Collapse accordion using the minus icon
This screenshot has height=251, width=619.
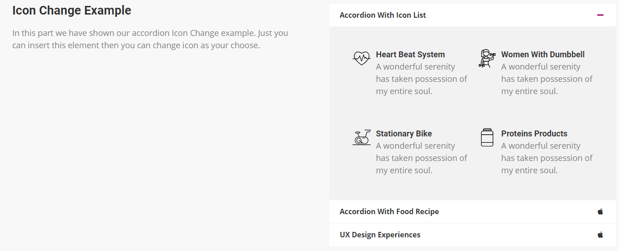(600, 15)
